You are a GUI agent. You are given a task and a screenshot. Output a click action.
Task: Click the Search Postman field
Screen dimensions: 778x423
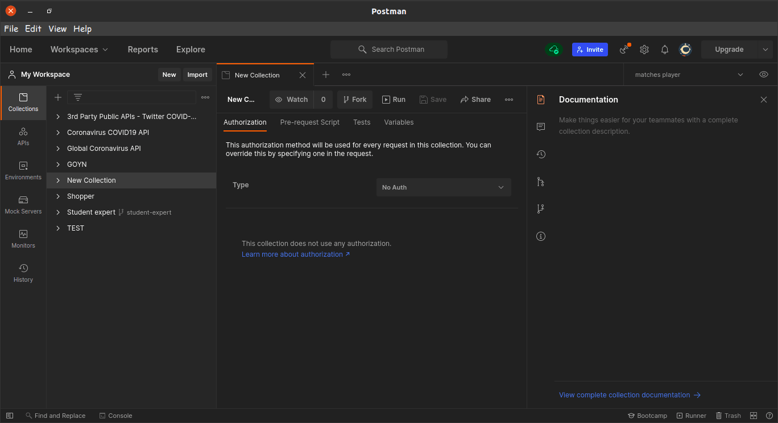point(389,50)
